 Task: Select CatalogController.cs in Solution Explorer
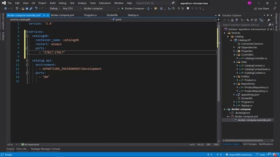(255, 58)
